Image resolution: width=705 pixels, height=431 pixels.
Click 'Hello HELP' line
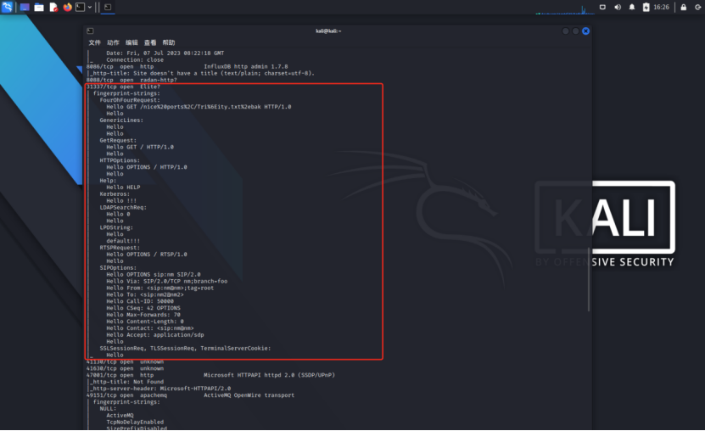(123, 188)
